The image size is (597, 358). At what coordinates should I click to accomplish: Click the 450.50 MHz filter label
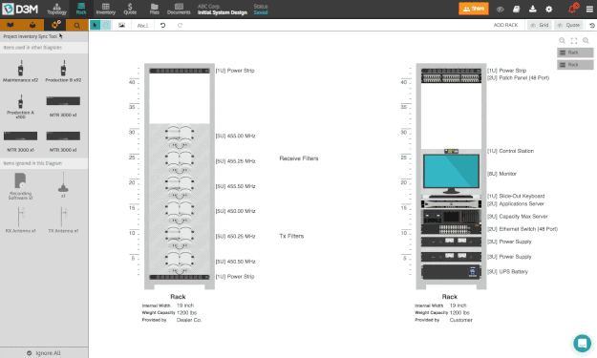click(235, 262)
